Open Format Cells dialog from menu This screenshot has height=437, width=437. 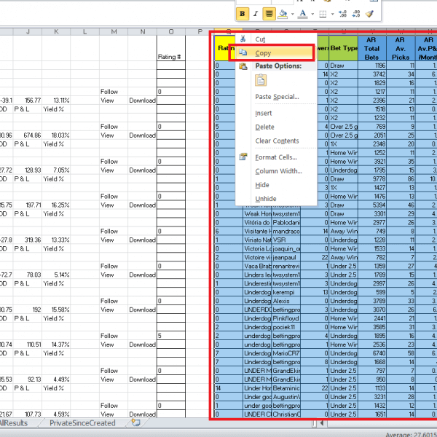276,157
